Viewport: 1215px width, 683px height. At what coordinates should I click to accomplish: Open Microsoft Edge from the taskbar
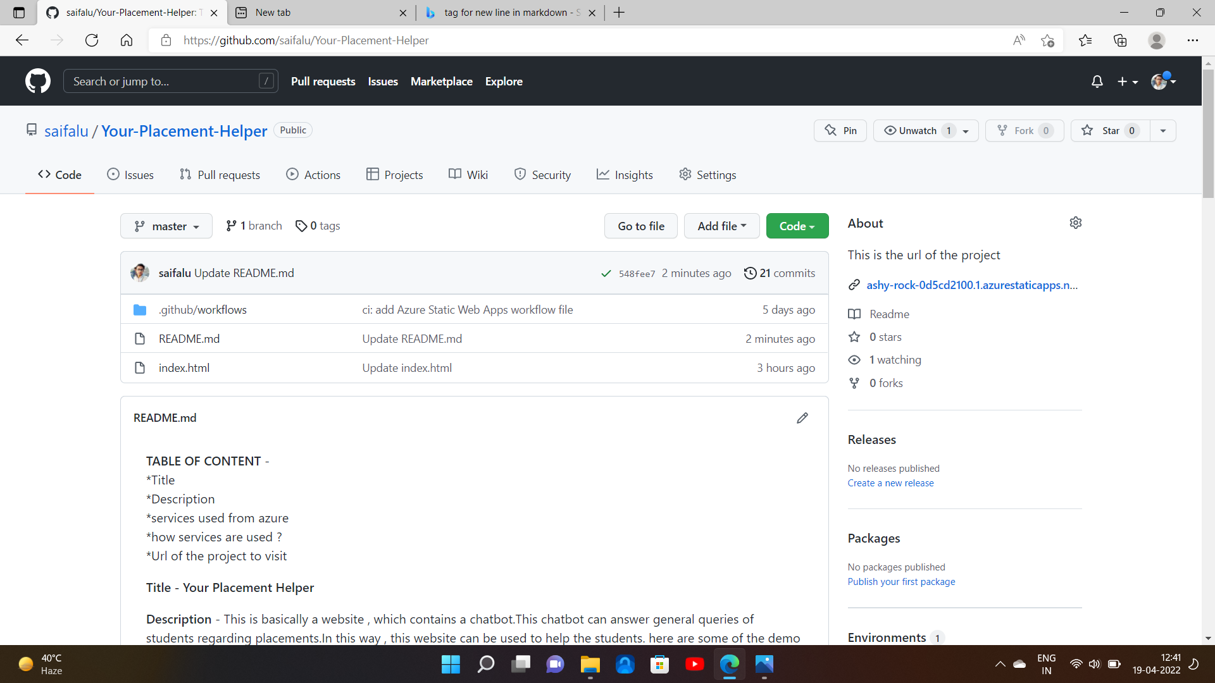pyautogui.click(x=730, y=664)
